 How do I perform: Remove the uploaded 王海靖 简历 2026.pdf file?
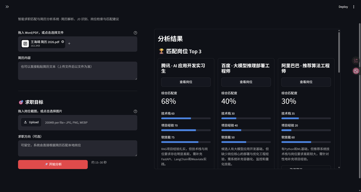click(63, 42)
